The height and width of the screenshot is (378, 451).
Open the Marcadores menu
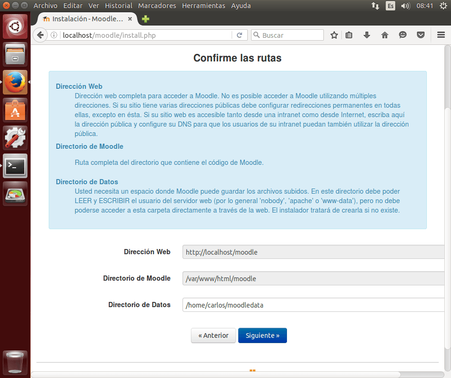[x=157, y=6]
